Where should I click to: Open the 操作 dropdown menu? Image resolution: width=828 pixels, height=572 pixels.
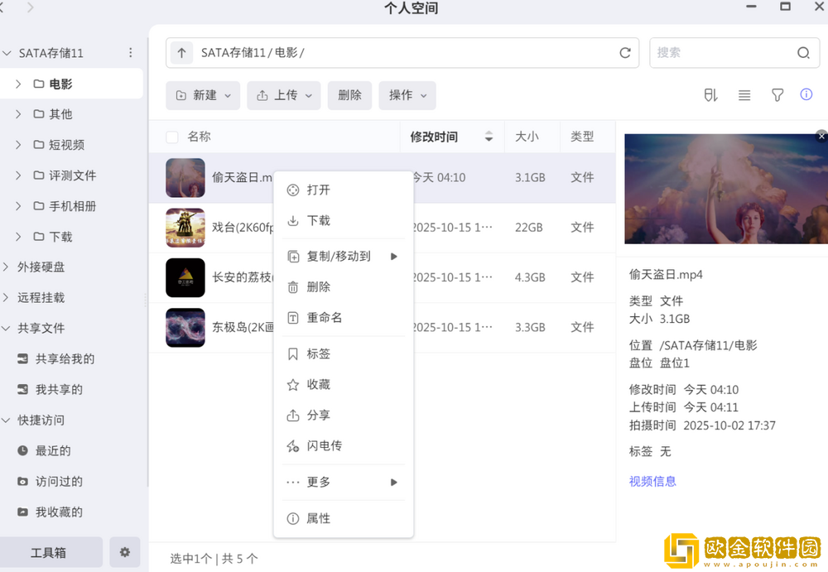[407, 95]
